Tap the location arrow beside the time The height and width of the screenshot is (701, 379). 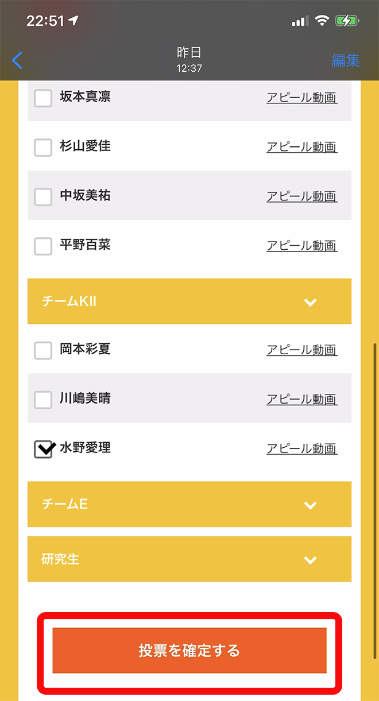(x=73, y=21)
